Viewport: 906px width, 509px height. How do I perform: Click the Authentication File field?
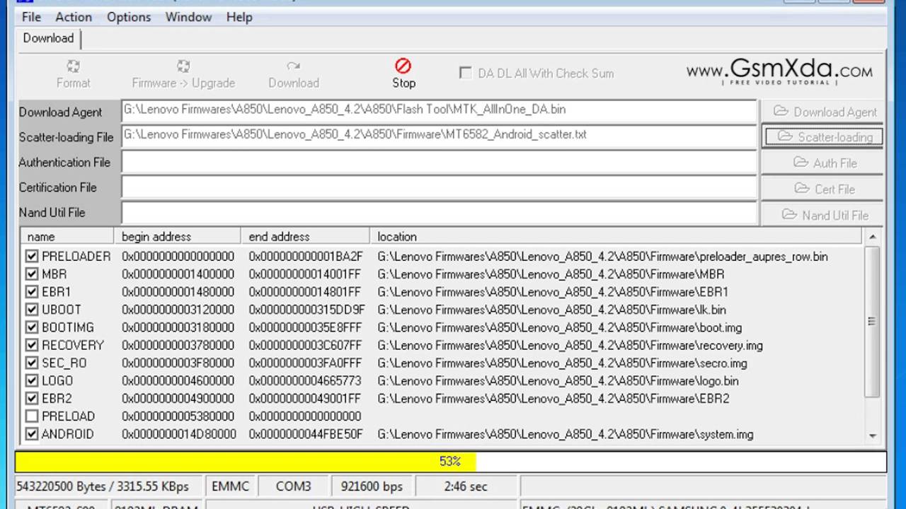click(439, 162)
